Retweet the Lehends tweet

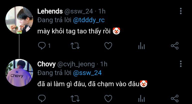coord(75,46)
